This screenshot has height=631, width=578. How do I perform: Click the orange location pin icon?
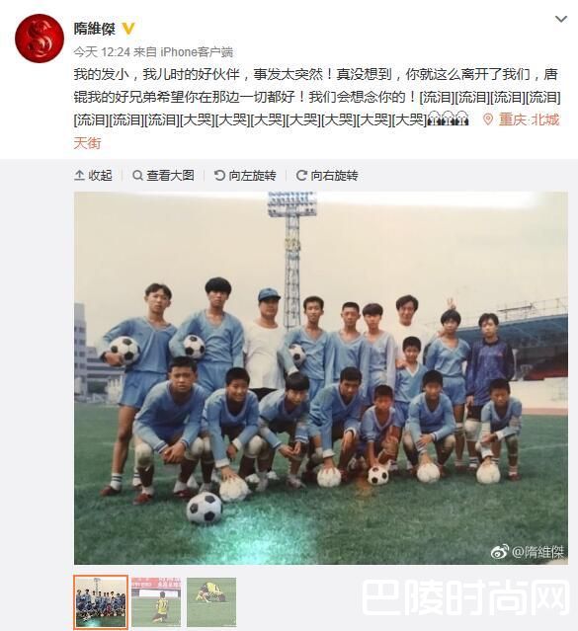click(x=488, y=119)
